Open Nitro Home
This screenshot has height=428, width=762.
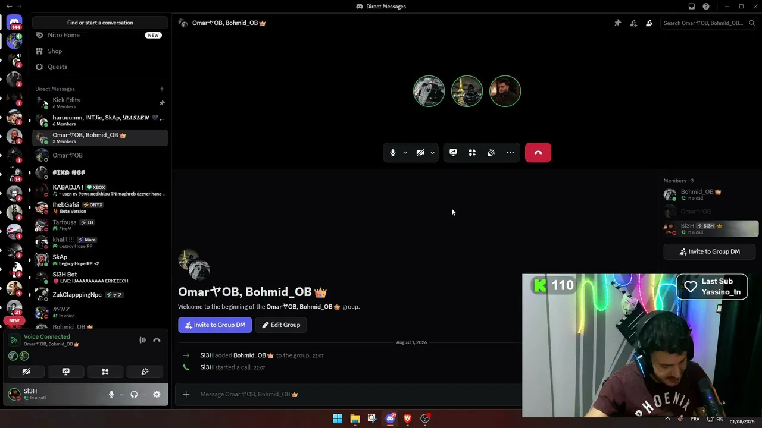(x=100, y=35)
